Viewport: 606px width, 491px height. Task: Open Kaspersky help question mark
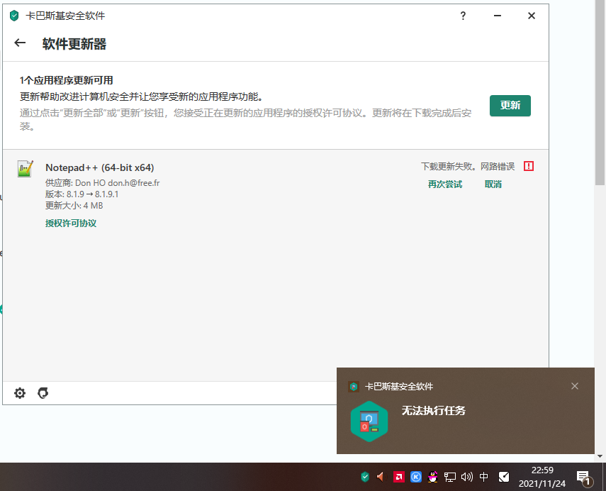[463, 16]
